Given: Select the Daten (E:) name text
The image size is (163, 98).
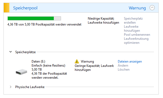Looking at the screenshot, I should pyautogui.click(x=38, y=61).
